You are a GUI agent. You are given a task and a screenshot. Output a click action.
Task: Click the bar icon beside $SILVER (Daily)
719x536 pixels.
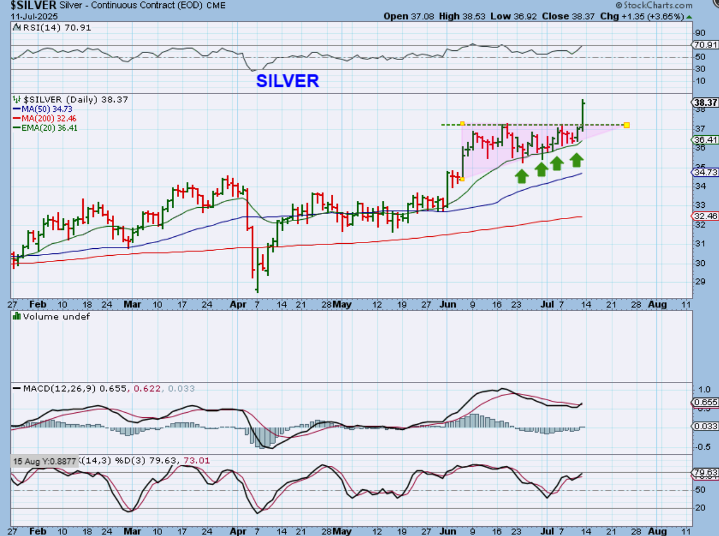point(17,99)
